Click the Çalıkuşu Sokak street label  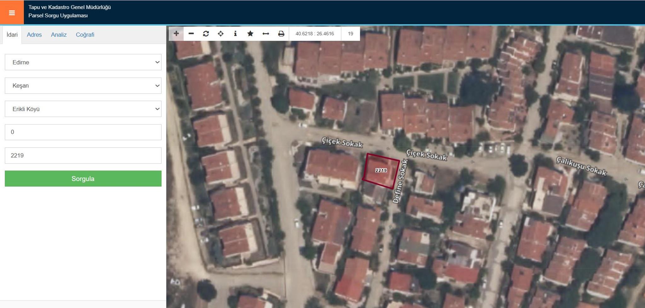(x=581, y=166)
